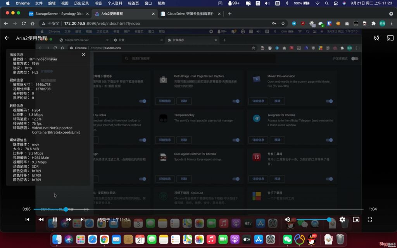Open the 书签 menu
Screen dimensions: 397x248
point(98,3)
